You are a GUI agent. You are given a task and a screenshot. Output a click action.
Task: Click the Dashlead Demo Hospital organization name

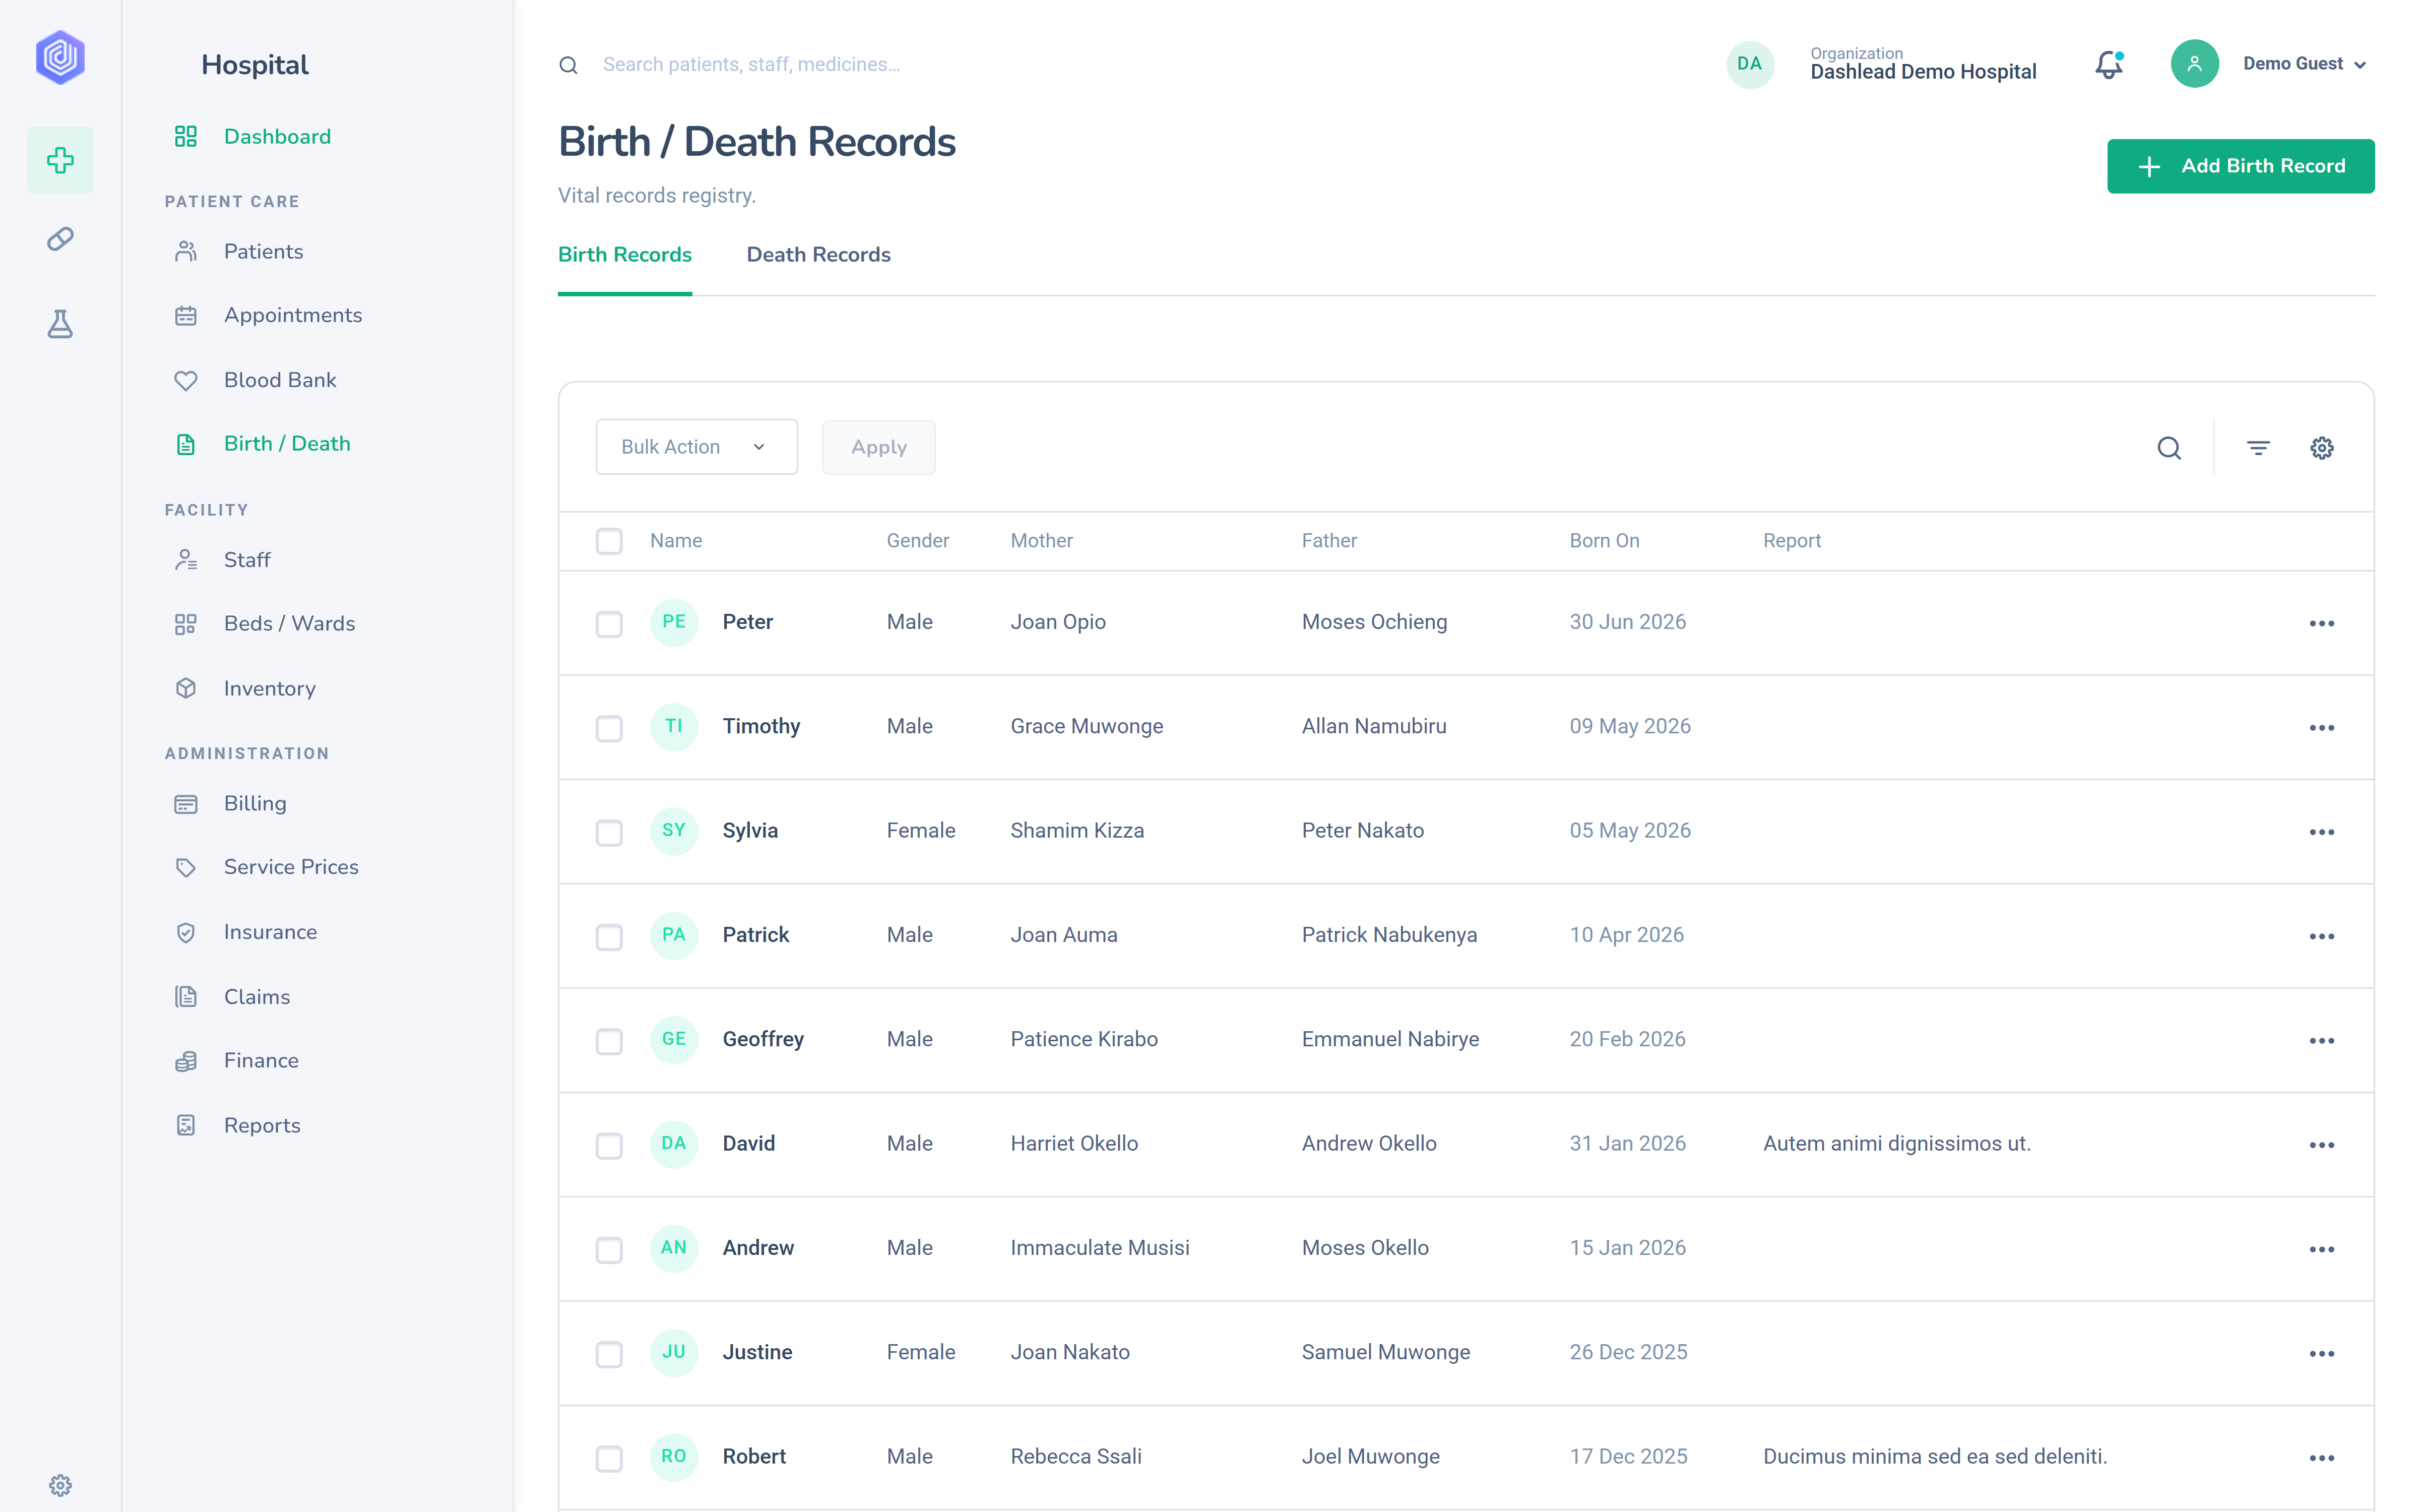coord(1922,72)
